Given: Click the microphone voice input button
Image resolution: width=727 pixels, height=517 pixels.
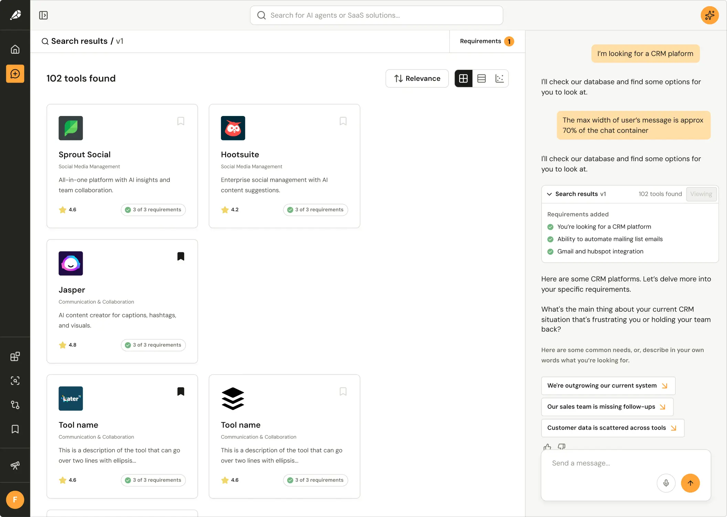Looking at the screenshot, I should 666,483.
